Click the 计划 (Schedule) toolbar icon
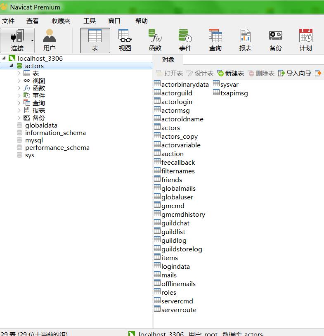324x336 pixels. pos(305,40)
